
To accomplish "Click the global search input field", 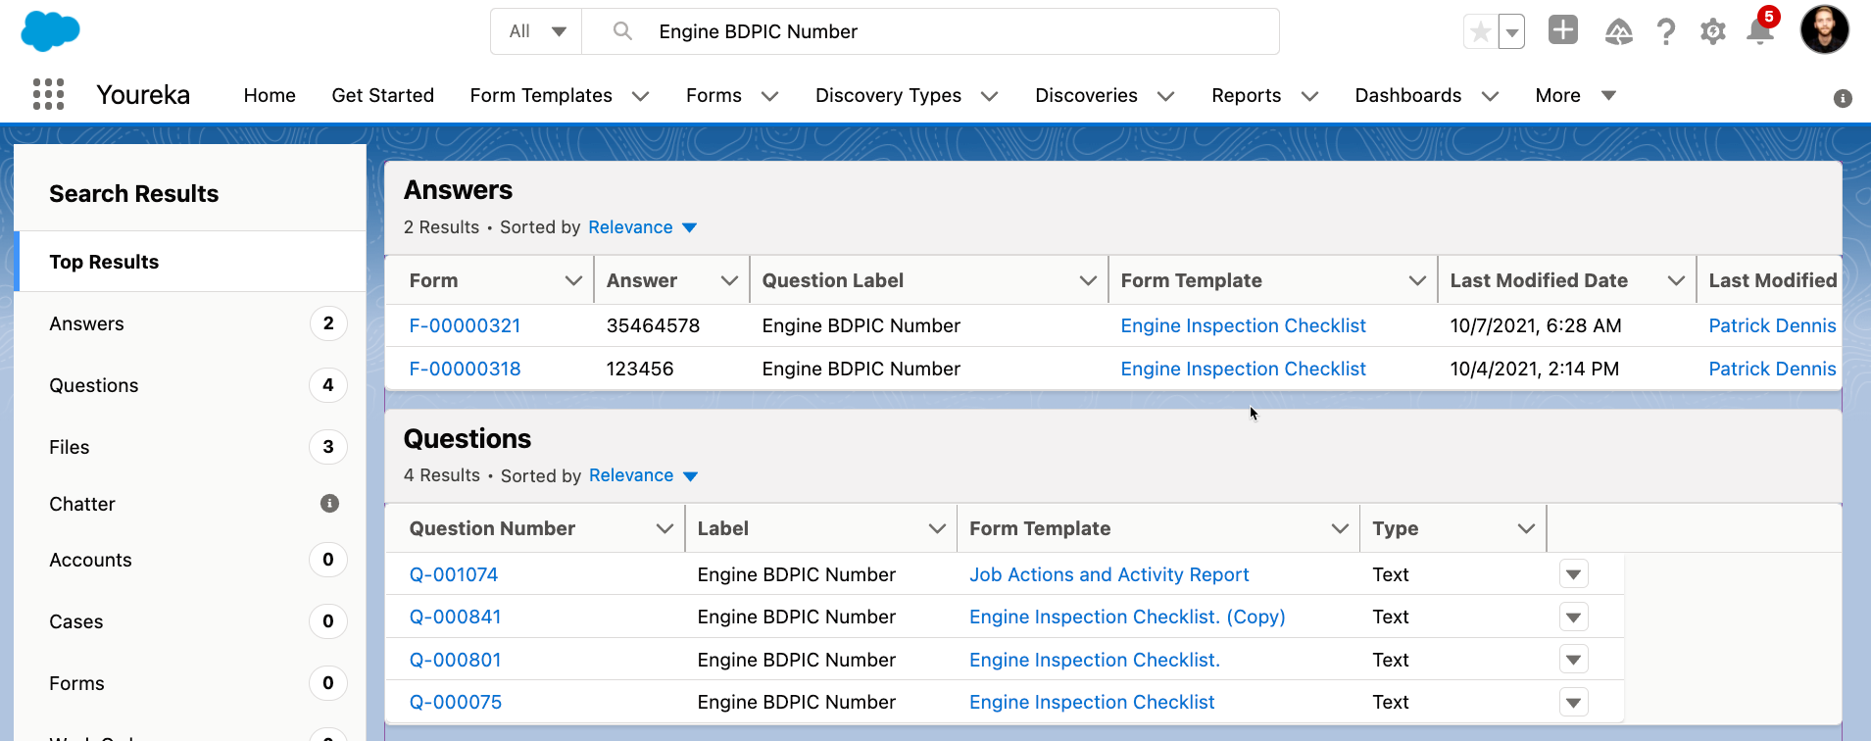I will (931, 31).
